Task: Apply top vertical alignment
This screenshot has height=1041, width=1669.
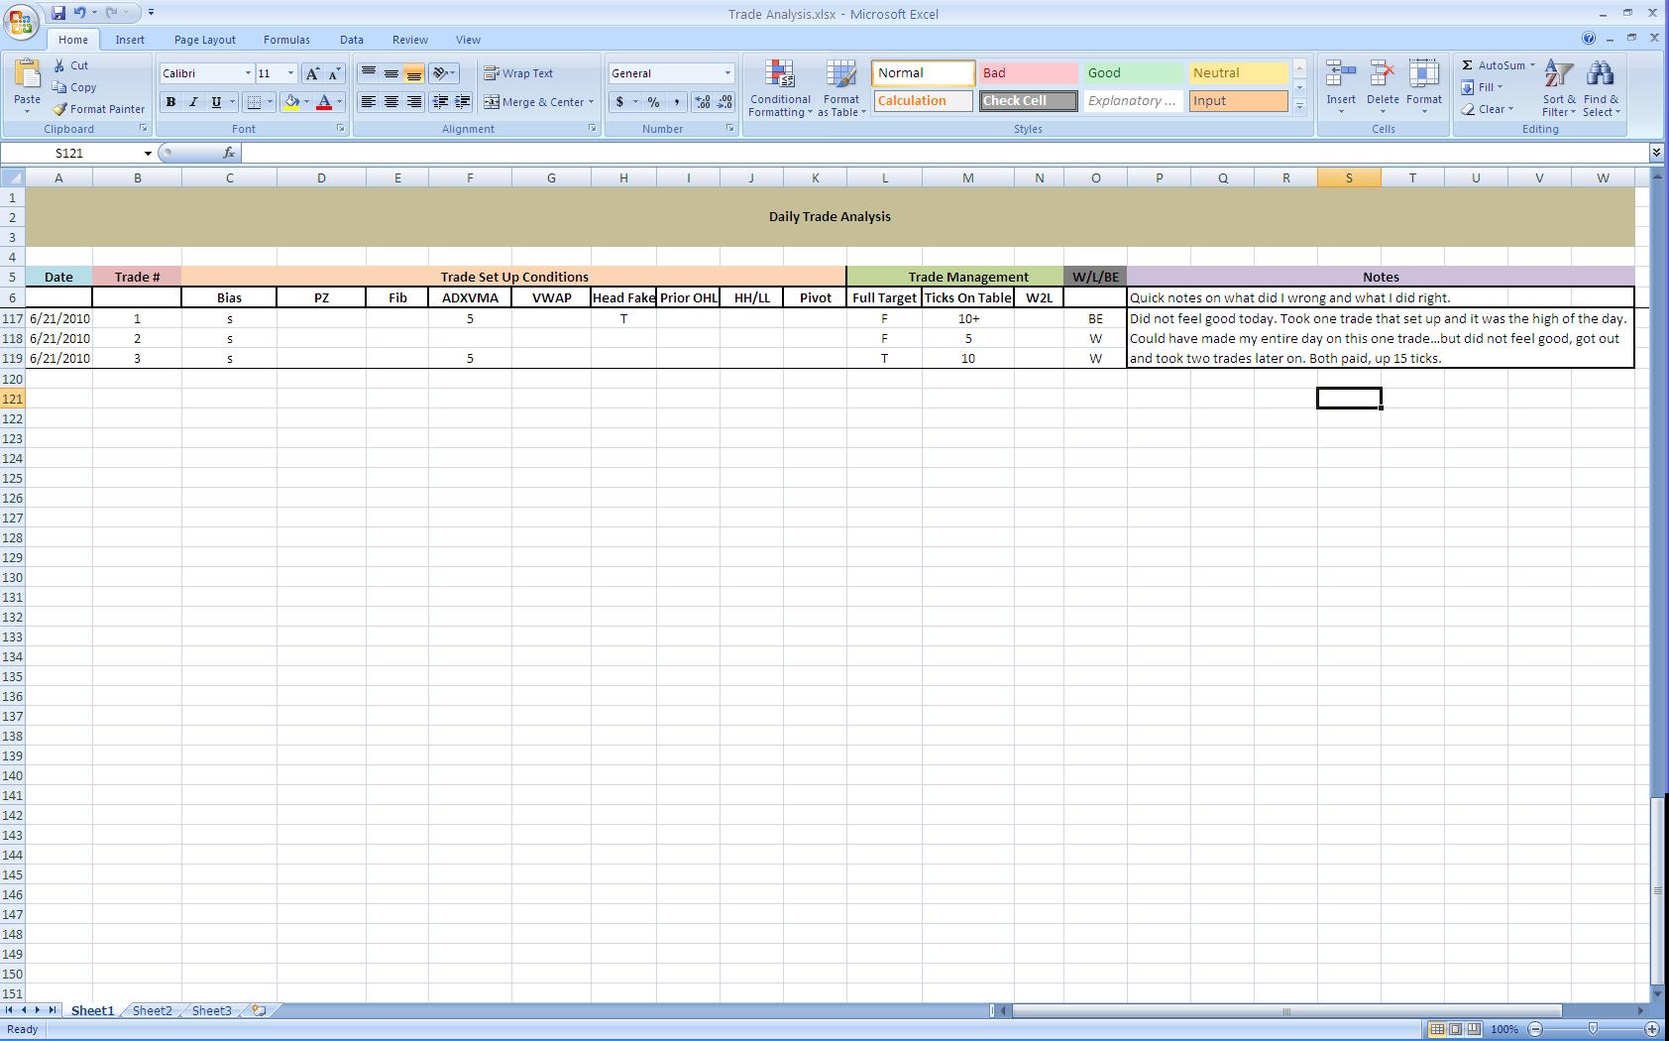Action: pos(368,73)
